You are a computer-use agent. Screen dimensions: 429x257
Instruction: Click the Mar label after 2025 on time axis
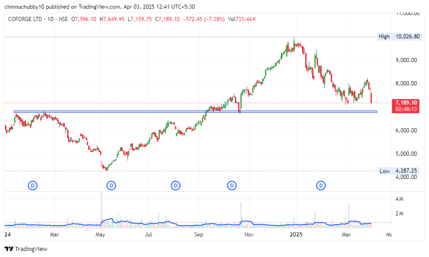pos(346,235)
